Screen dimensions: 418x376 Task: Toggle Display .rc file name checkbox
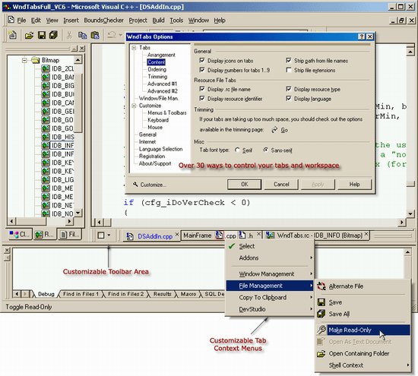tap(202, 89)
